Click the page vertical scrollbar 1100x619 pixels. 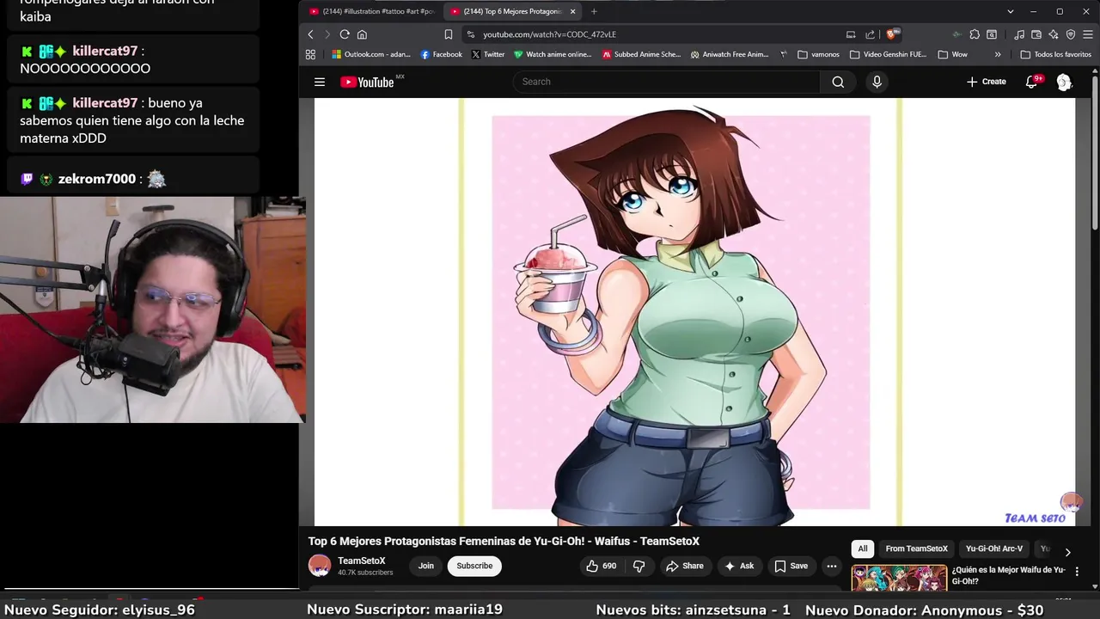[x=1094, y=155]
